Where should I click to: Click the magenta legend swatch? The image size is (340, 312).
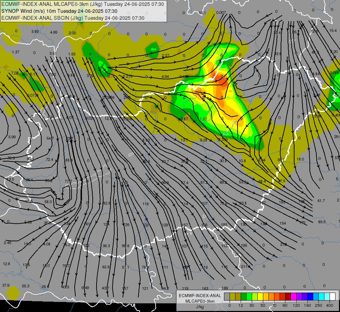pos(294,296)
